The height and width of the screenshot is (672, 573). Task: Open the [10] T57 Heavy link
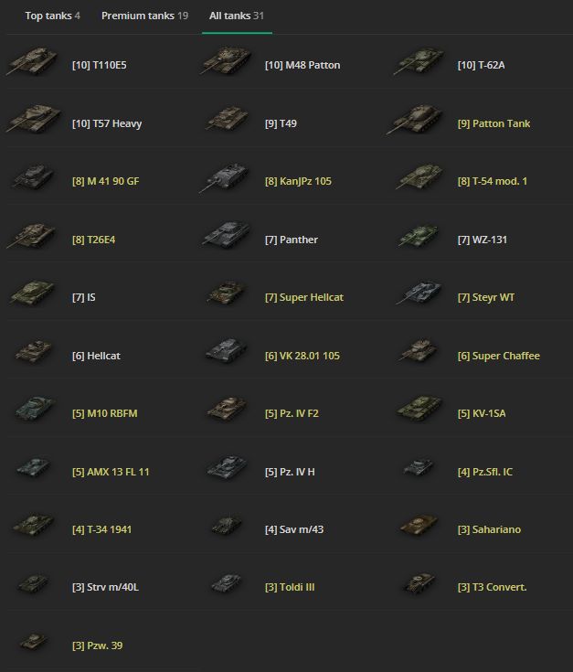point(107,123)
